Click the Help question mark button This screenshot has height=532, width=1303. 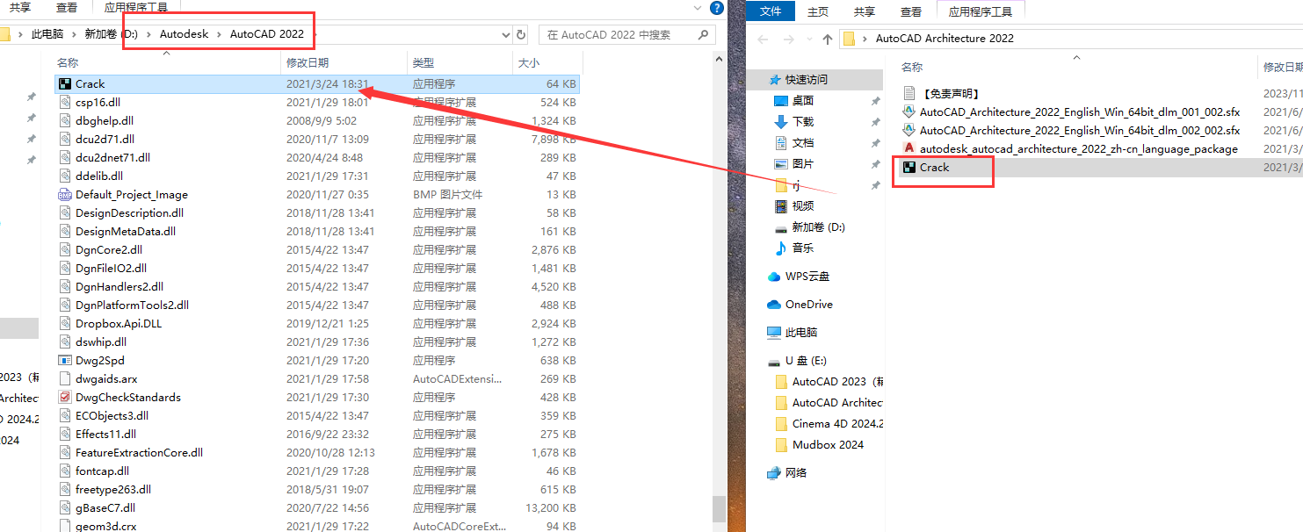(717, 8)
